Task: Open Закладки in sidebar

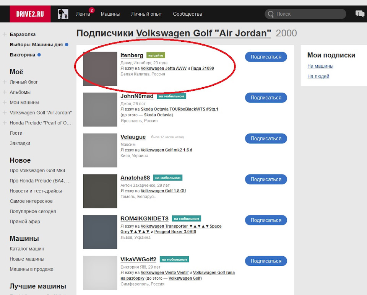Action: pos(20,143)
